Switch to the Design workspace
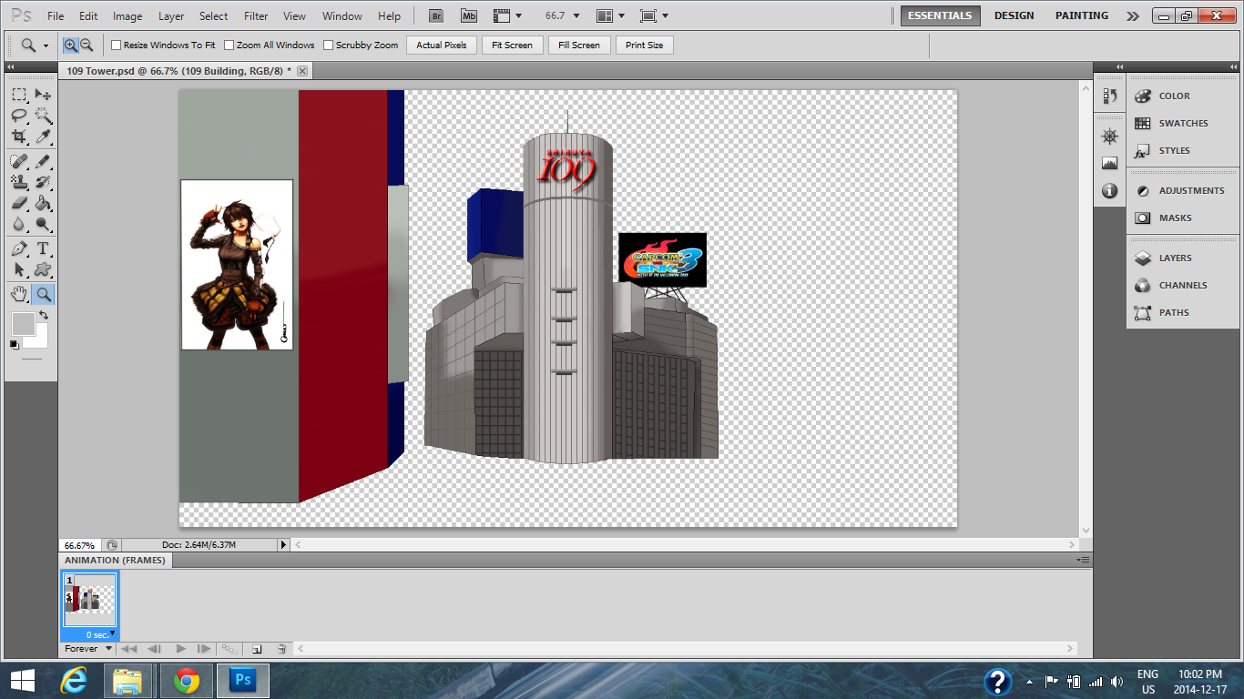Image resolution: width=1244 pixels, height=699 pixels. [1014, 15]
